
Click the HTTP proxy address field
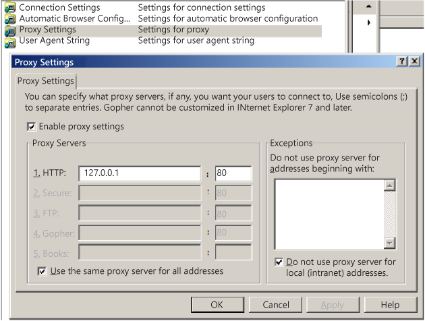click(140, 173)
